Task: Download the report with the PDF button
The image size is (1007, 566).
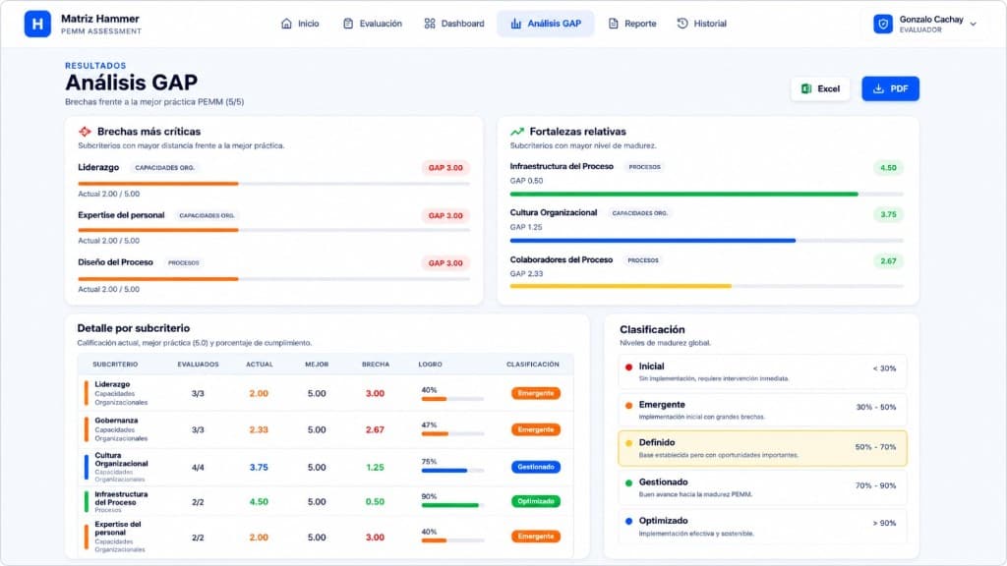Action: tap(890, 88)
